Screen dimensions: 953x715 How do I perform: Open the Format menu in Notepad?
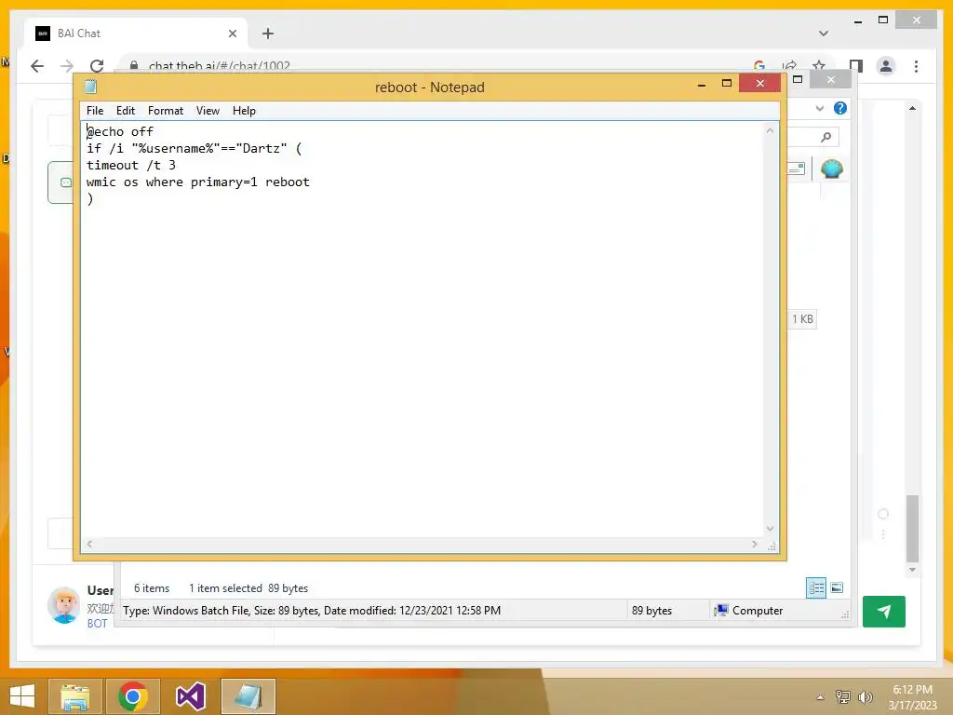point(166,111)
